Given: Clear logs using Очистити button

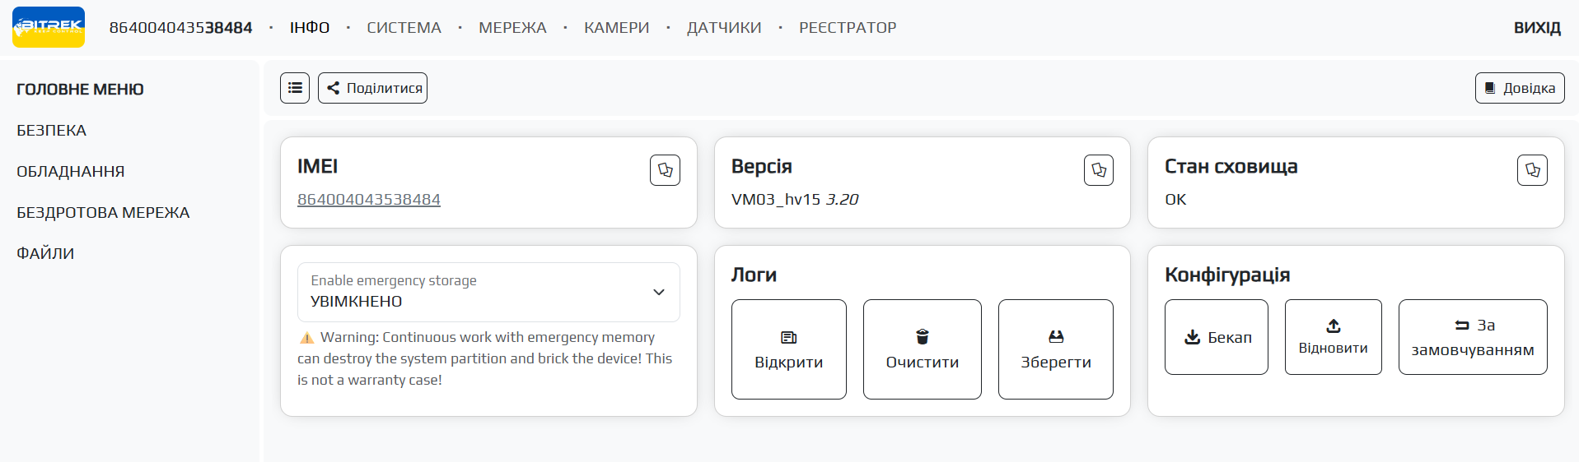Looking at the screenshot, I should pyautogui.click(x=922, y=349).
